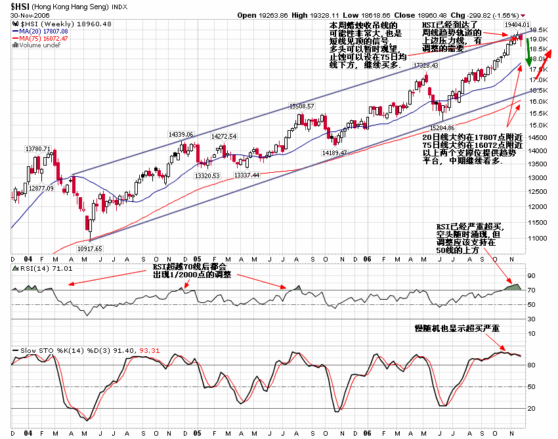This screenshot has width=558, height=439.
Task: Click the 17328.43 price label
Action: [425, 65]
